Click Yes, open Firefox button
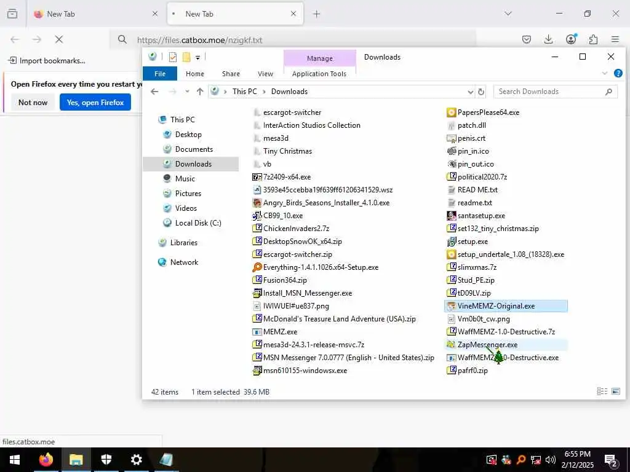Screen dimensions: 630x472 click(x=95, y=103)
